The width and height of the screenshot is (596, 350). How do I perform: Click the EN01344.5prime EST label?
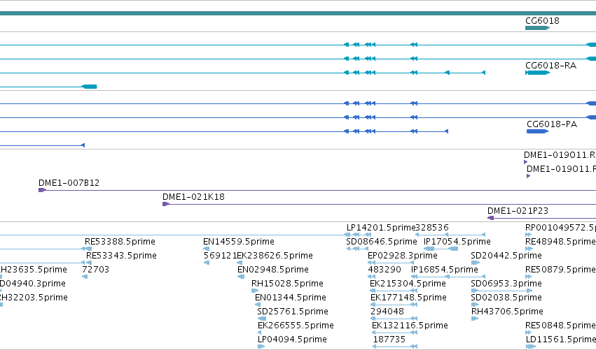(x=291, y=298)
